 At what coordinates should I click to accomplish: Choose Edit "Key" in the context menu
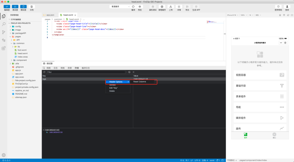pos(113,88)
